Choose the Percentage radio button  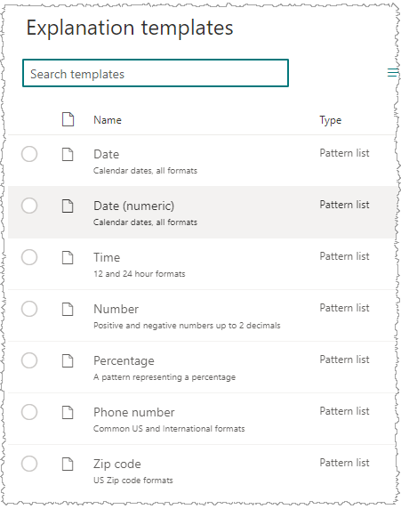coord(29,360)
